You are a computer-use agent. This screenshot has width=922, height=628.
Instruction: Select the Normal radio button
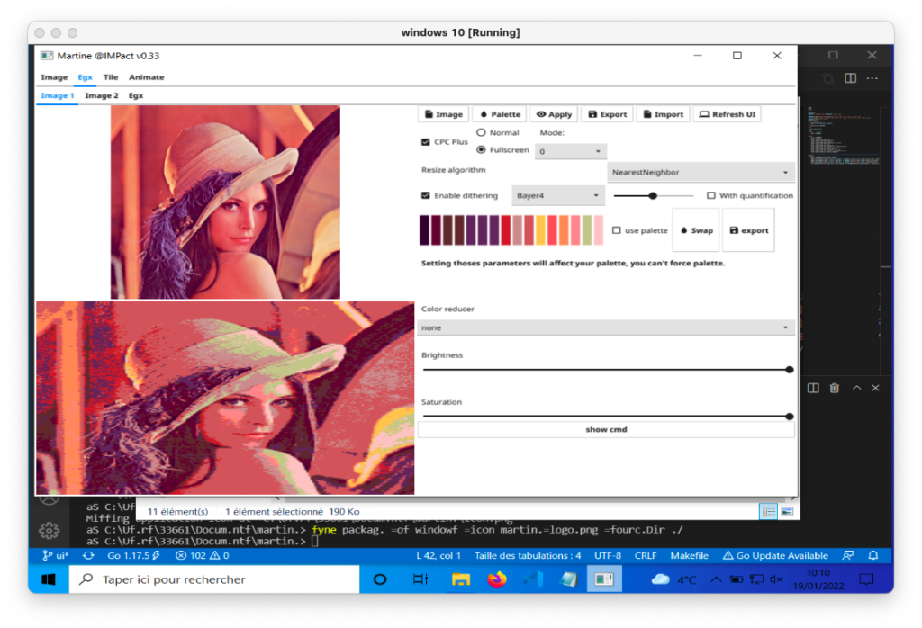(x=481, y=133)
